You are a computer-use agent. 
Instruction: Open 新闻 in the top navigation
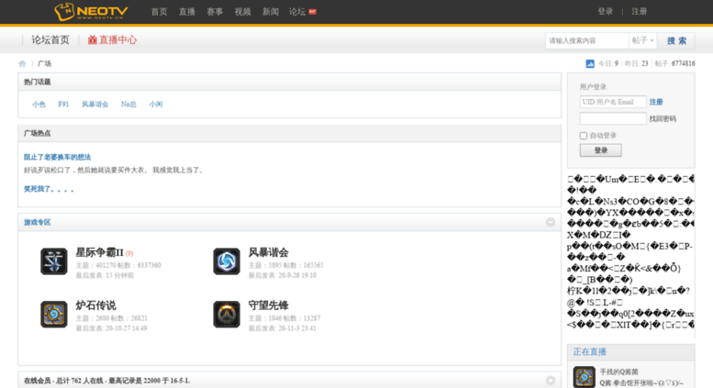tap(270, 12)
